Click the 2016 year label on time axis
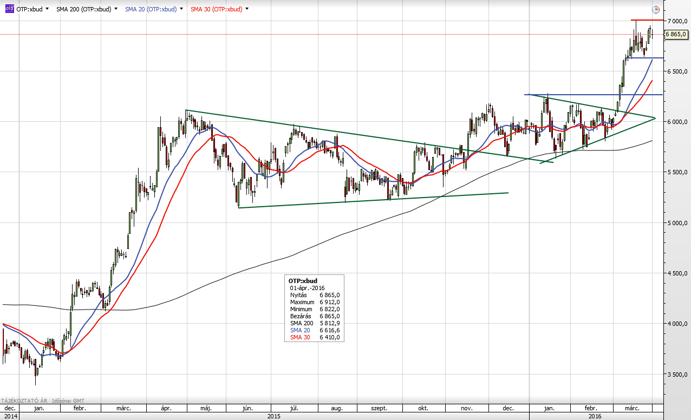691x420 pixels. [x=595, y=416]
